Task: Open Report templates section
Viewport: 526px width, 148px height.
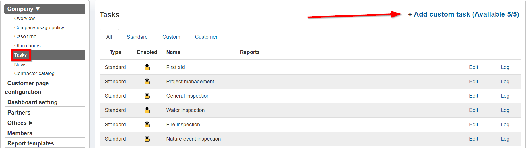Action: [x=31, y=143]
